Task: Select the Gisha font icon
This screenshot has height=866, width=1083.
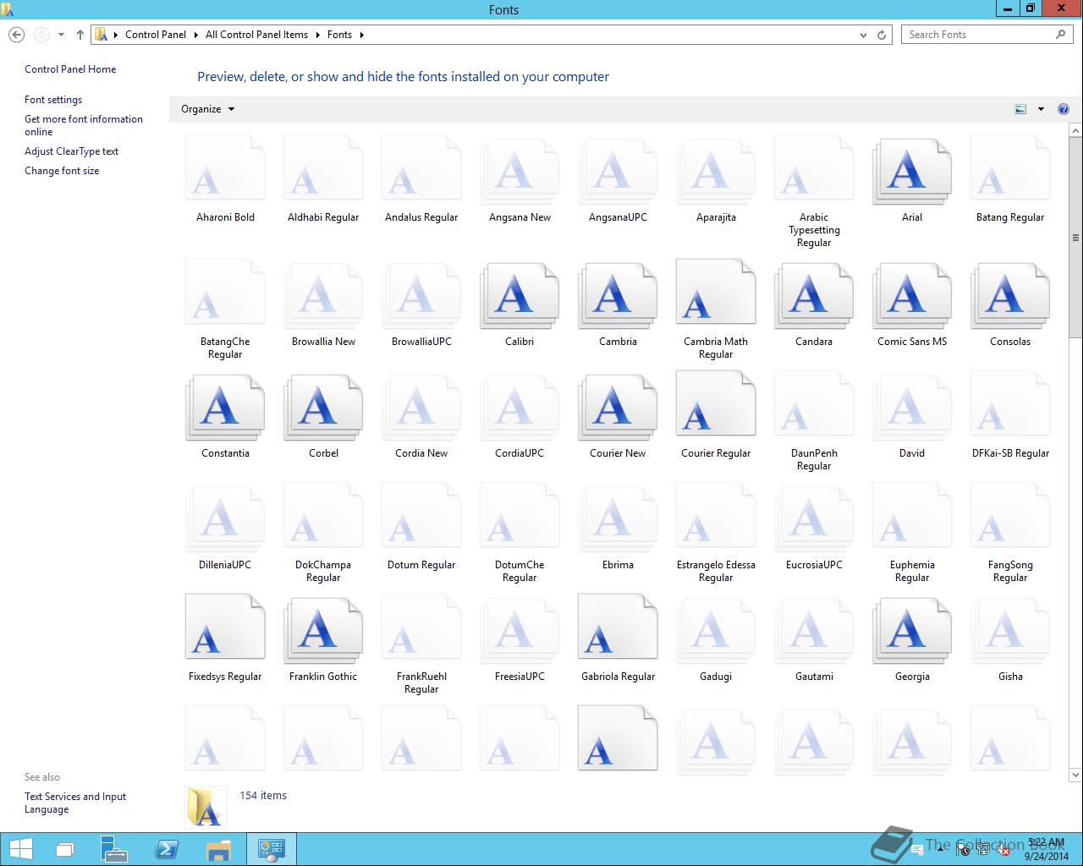Action: coord(1010,632)
